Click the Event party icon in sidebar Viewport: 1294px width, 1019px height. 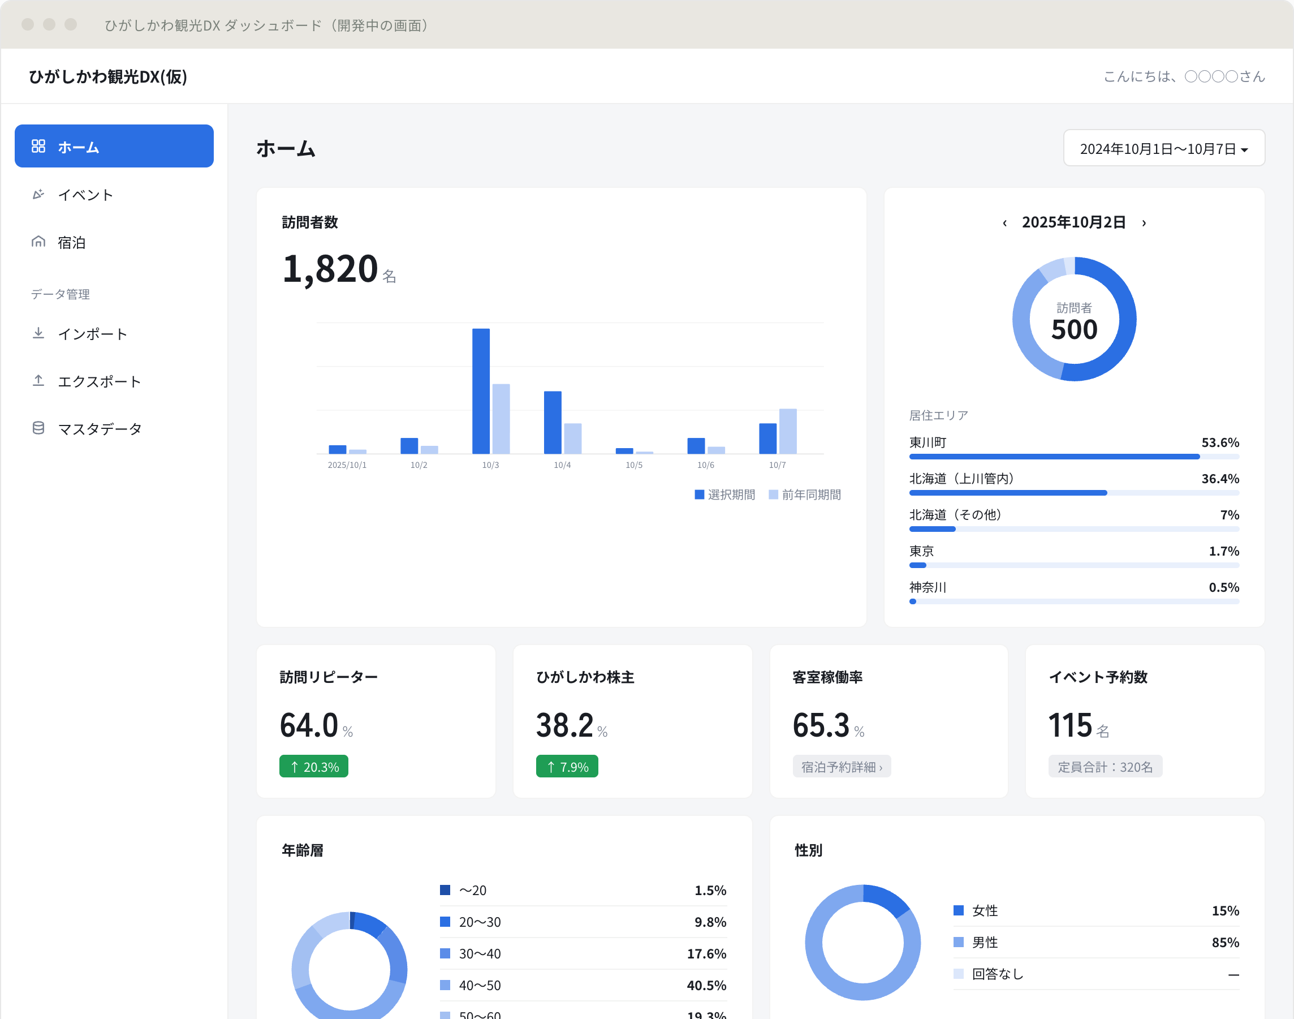38,195
